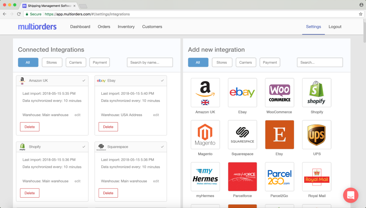Delete the Squarespace integration
Image resolution: width=366 pixels, height=208 pixels.
point(108,193)
